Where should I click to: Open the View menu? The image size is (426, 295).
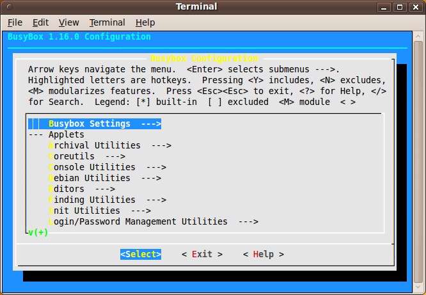68,22
